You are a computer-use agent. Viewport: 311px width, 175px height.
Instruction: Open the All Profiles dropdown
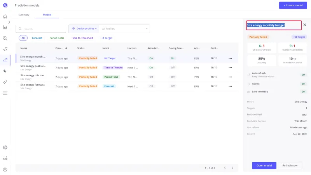click(124, 28)
